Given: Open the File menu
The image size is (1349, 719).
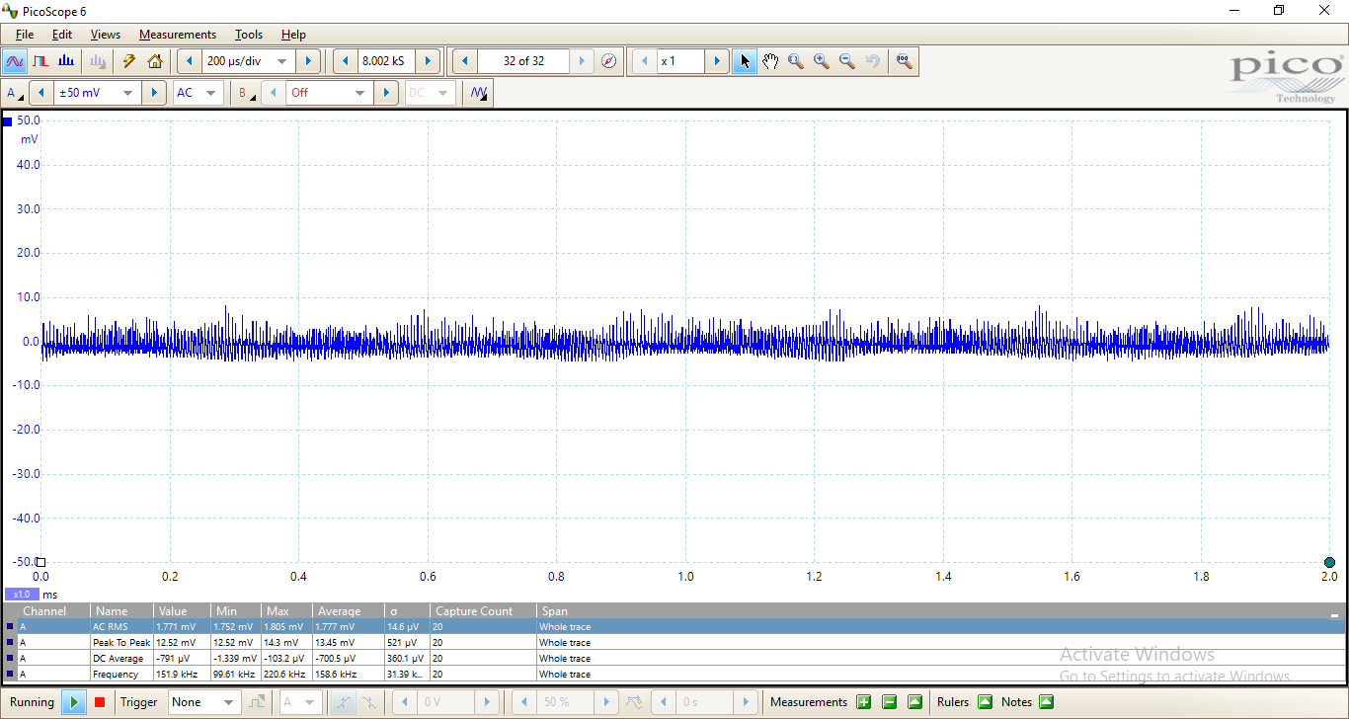Looking at the screenshot, I should point(25,35).
